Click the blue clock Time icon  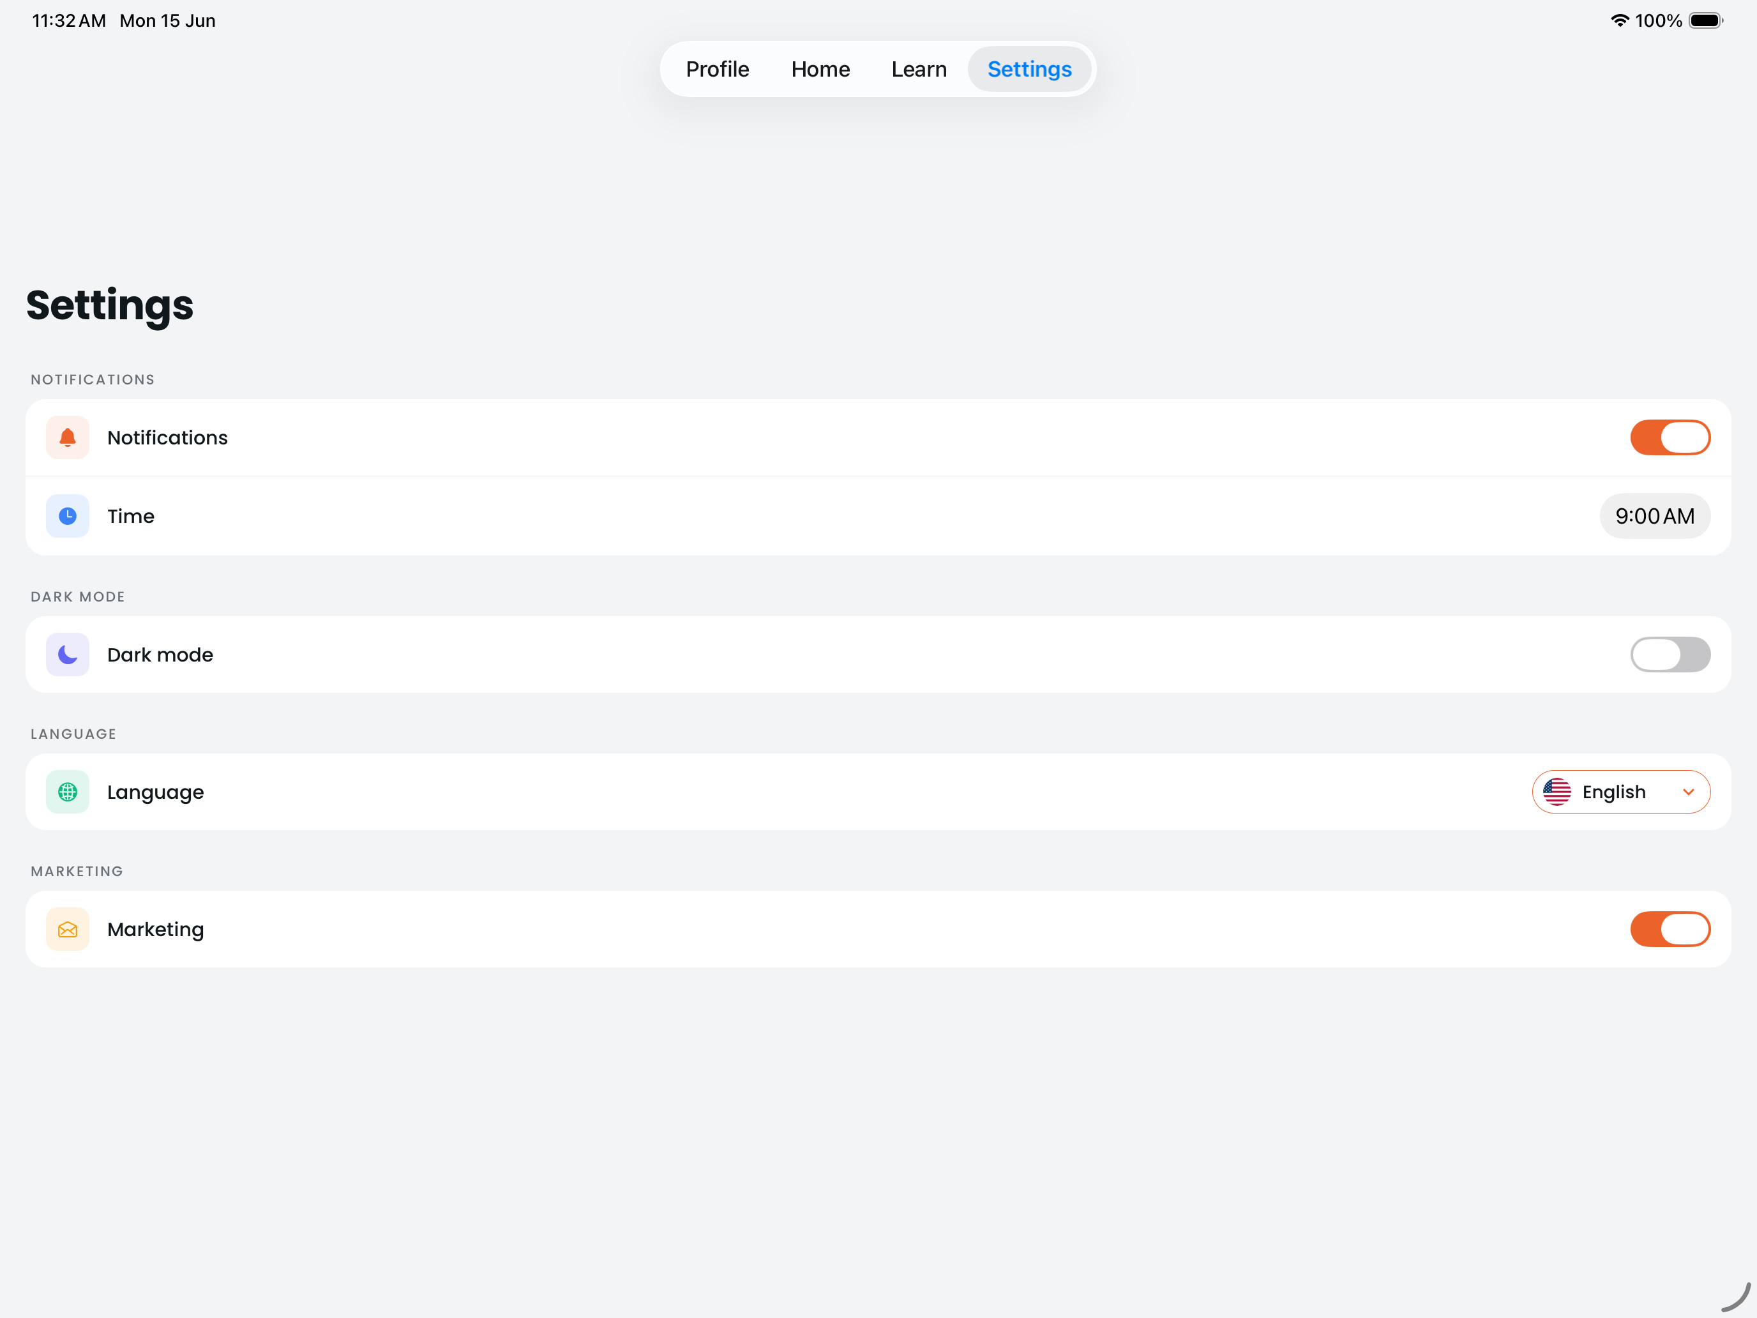(x=68, y=517)
